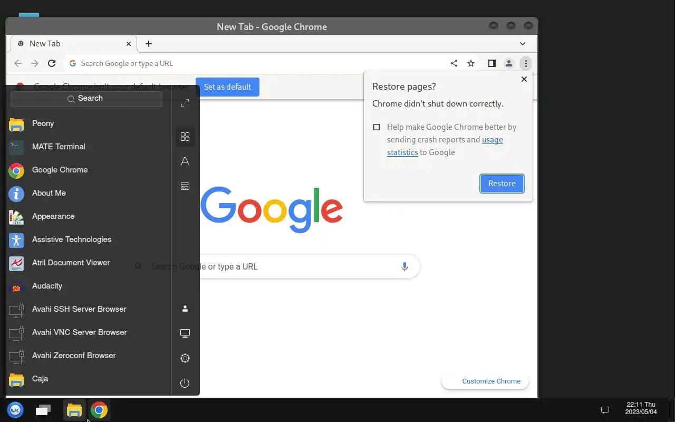Viewport: 675px width, 422px height.
Task: Click the start menu button on taskbar
Action: [x=15, y=410]
